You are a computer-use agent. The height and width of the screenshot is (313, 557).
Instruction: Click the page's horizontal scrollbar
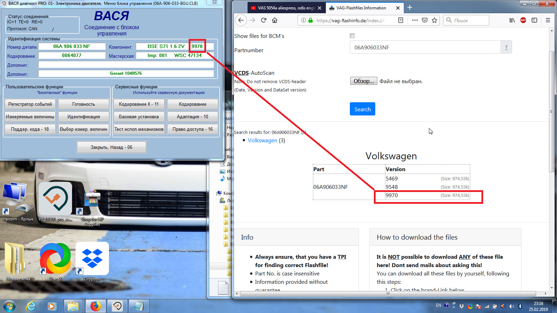click(388, 294)
